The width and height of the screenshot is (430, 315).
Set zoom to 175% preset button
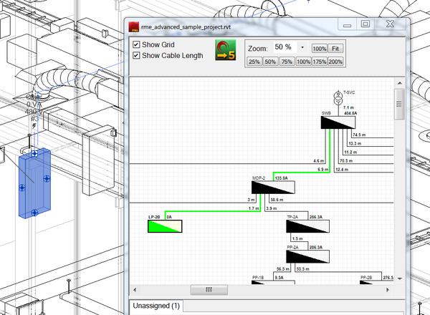(x=320, y=62)
